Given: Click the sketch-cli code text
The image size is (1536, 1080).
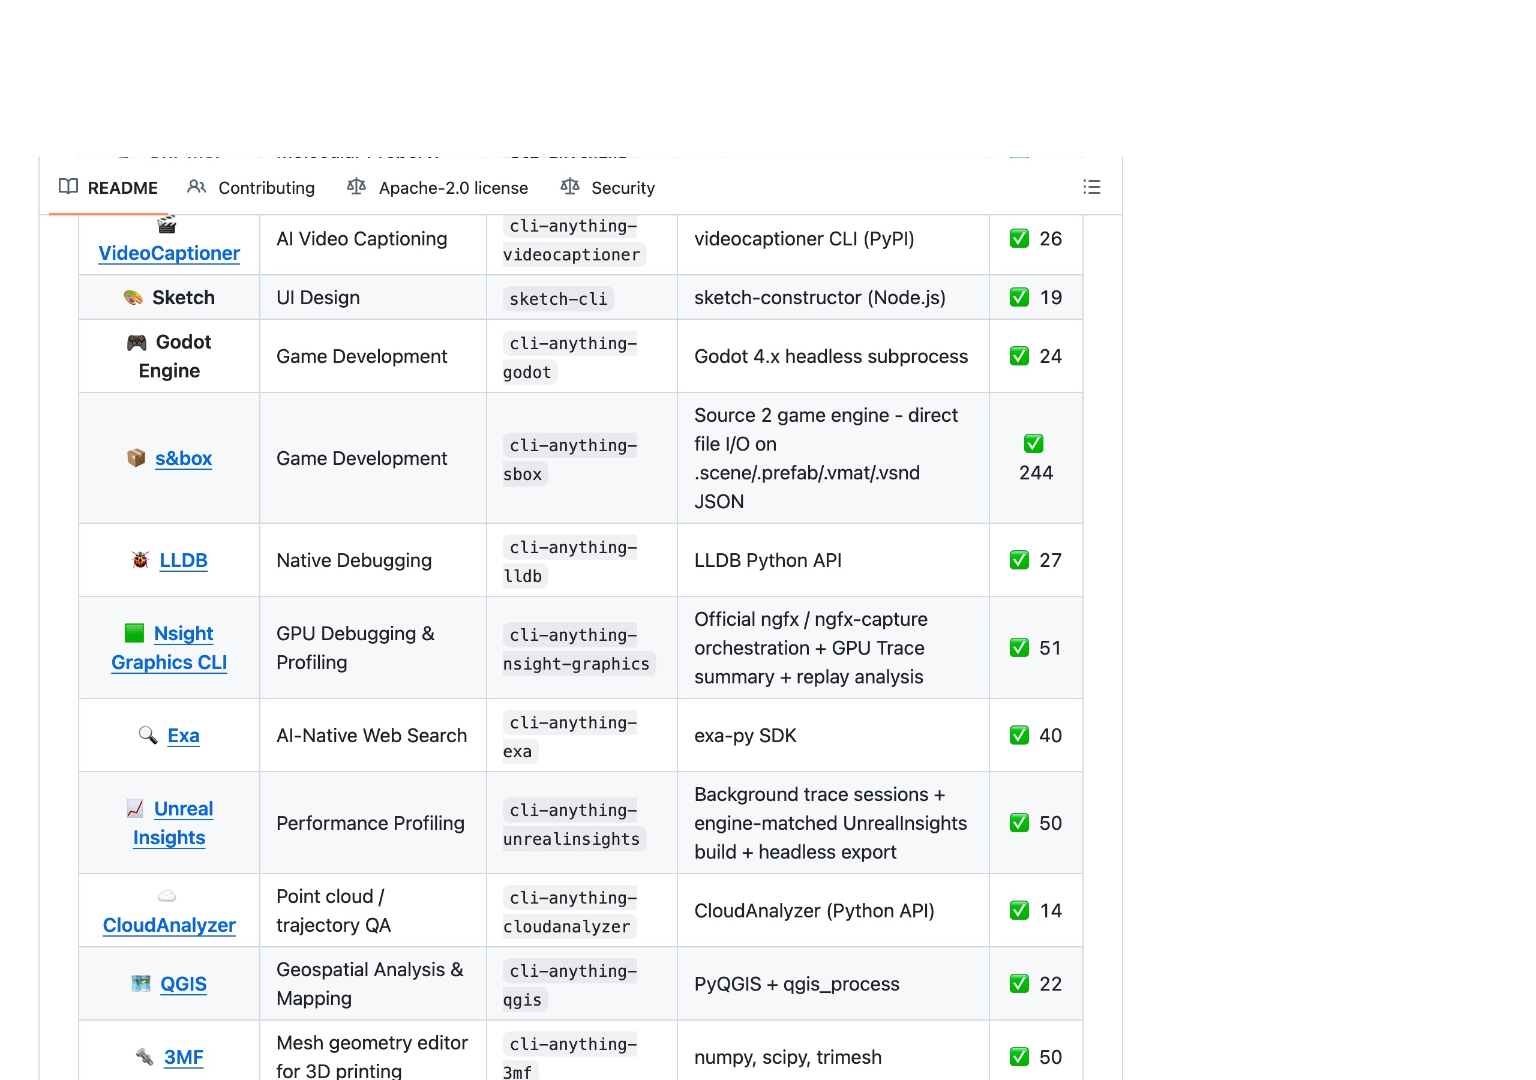Looking at the screenshot, I should [558, 298].
